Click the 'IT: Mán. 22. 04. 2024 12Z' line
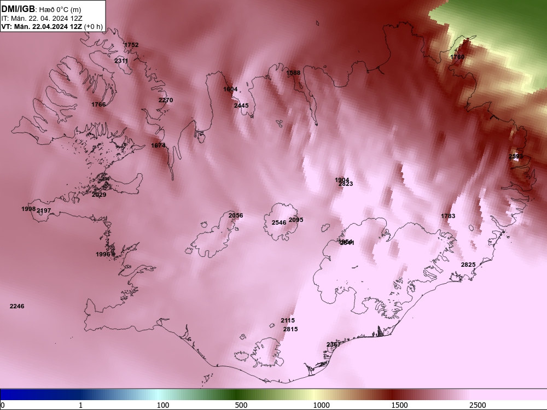This screenshot has width=547, height=410. (42, 19)
